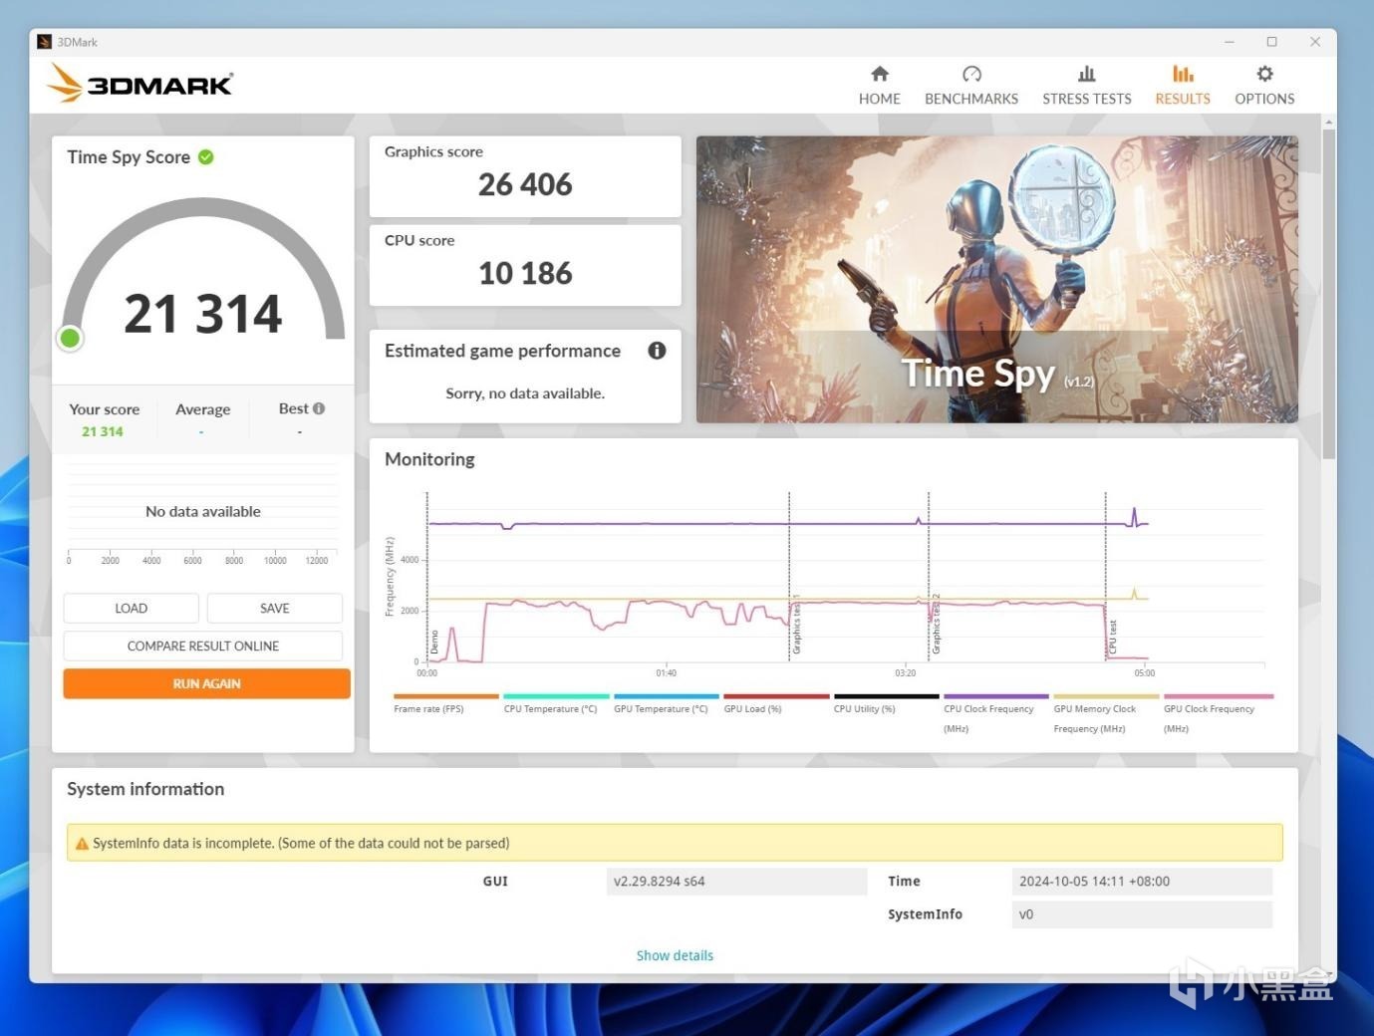Click 'No data available' in the score chart
Viewport: 1374px width, 1036px height.
[203, 512]
